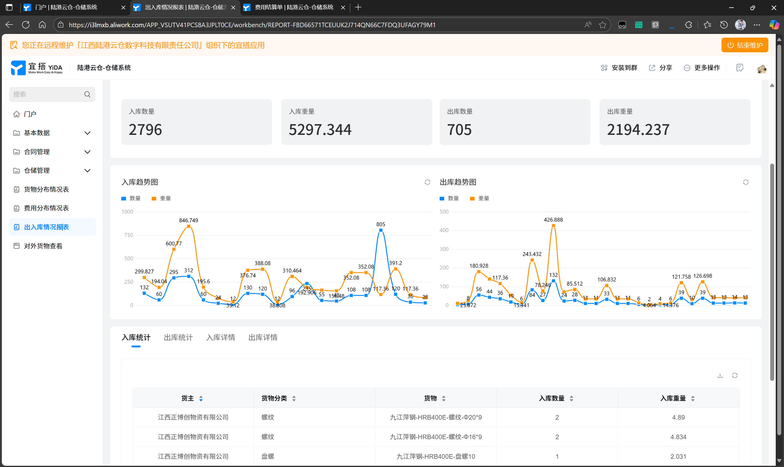Click the 分享 share icon
The image size is (784, 467).
coord(652,68)
